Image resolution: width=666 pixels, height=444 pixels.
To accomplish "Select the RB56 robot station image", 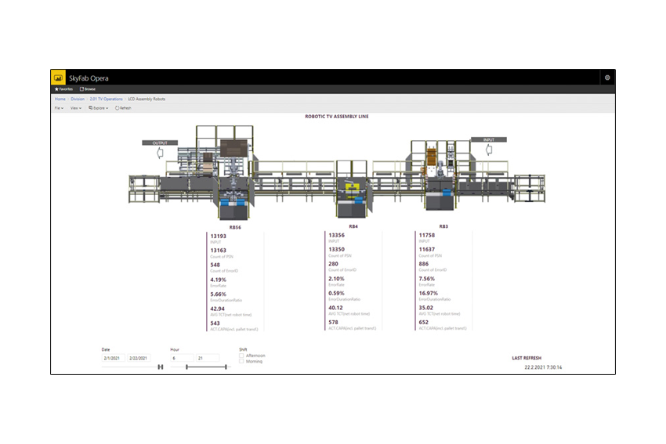I will tap(233, 173).
